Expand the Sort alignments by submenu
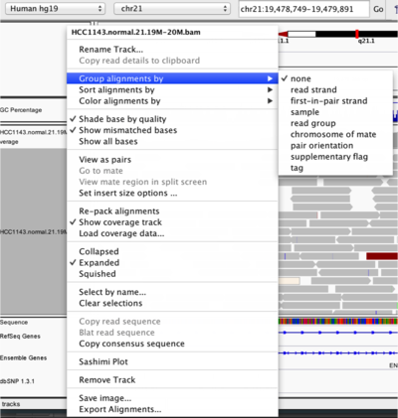Image resolution: width=398 pixels, height=418 pixels. [172, 89]
